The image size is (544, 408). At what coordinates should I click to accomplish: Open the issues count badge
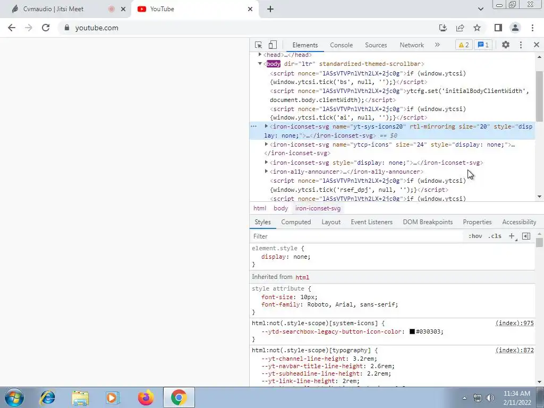pyautogui.click(x=483, y=45)
